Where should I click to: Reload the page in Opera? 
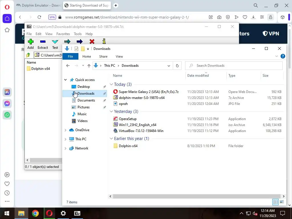[x=39, y=17]
